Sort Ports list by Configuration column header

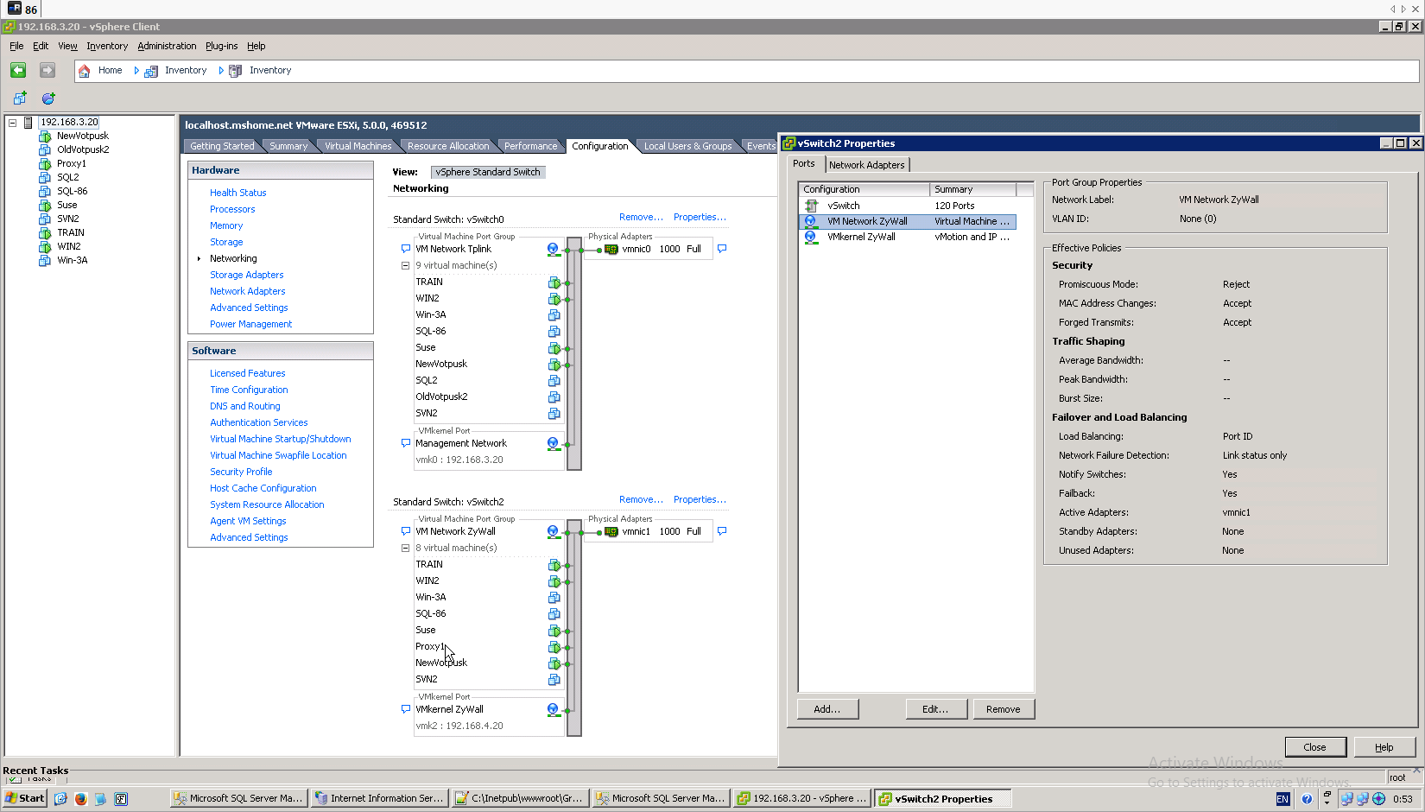[x=864, y=189]
